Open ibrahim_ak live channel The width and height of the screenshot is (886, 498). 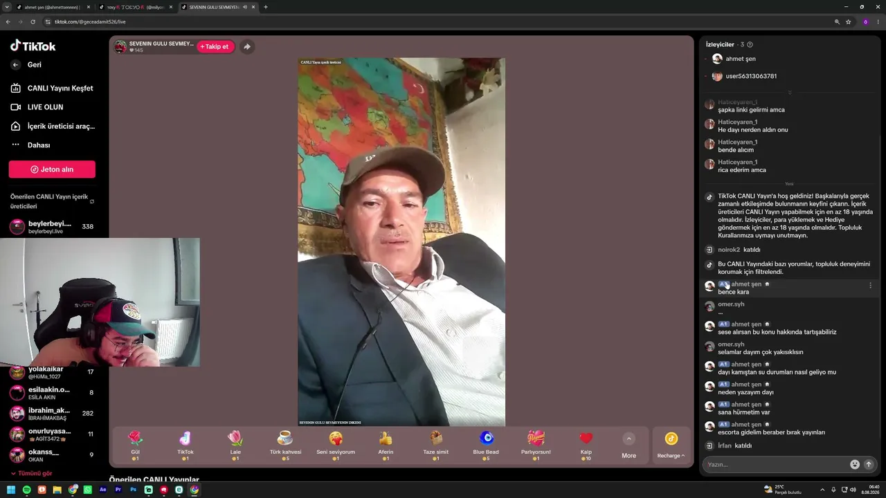point(52,413)
